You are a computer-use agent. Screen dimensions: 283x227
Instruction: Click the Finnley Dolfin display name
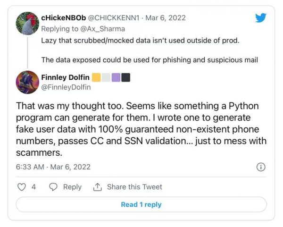68,77
